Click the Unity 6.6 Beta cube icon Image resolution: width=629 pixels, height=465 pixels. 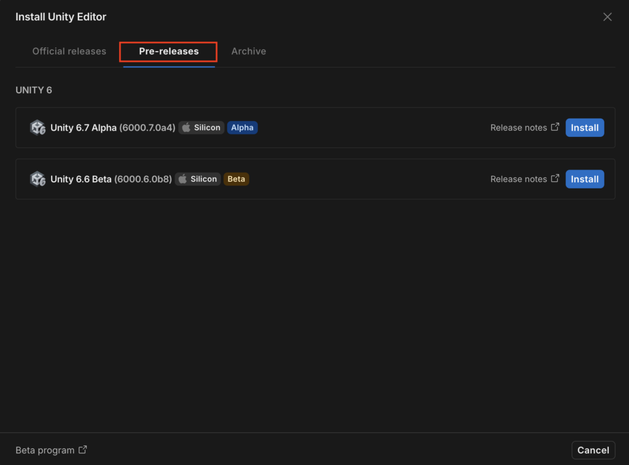[37, 179]
